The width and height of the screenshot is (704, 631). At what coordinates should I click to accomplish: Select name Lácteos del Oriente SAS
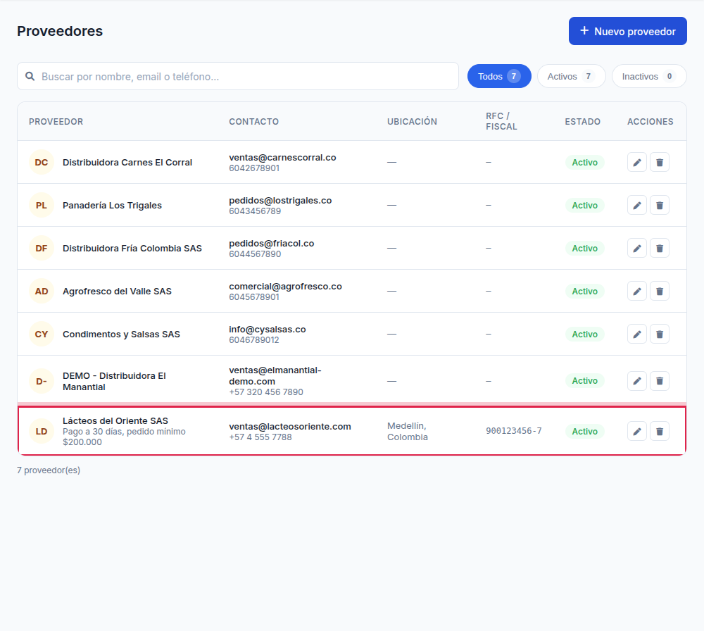[x=115, y=421]
